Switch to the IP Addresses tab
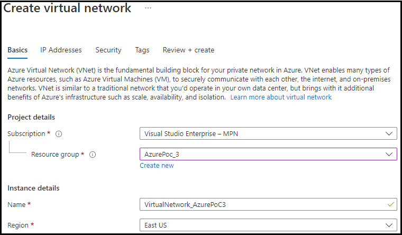Screen dimensions: 402x235 (x=61, y=50)
